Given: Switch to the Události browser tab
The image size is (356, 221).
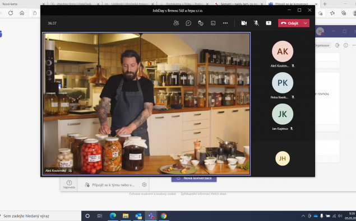Looking at the screenshot, I should click(x=130, y=4).
